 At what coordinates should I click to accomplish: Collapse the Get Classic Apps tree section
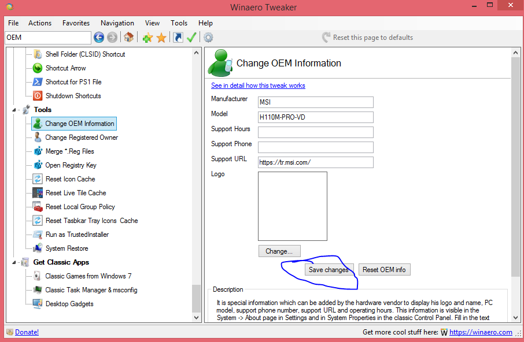(14, 263)
